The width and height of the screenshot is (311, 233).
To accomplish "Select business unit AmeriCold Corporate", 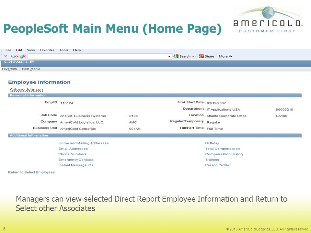I will [78, 129].
